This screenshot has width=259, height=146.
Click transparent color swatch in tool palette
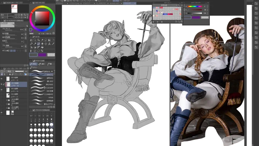pos(51,55)
